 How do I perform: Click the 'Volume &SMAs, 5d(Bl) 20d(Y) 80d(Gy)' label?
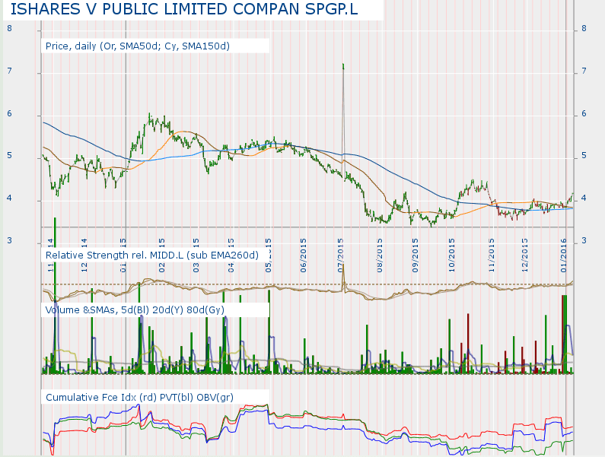(135, 310)
